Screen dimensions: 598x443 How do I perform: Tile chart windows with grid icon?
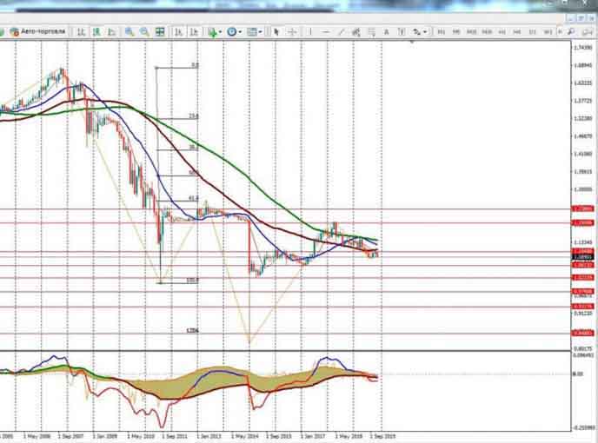coord(160,32)
